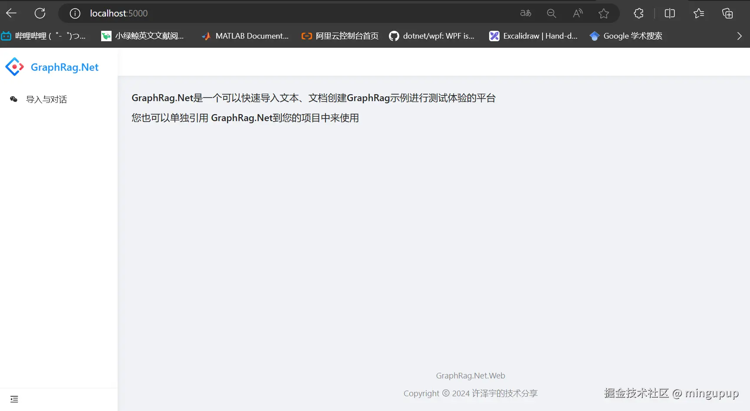750x411 pixels.
Task: Open the translate page option
Action: point(526,13)
